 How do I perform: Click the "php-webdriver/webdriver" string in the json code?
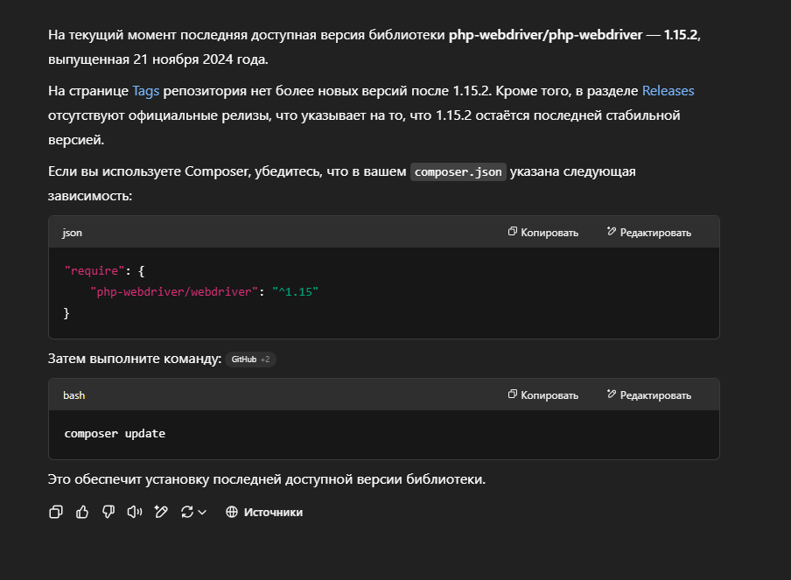click(174, 291)
